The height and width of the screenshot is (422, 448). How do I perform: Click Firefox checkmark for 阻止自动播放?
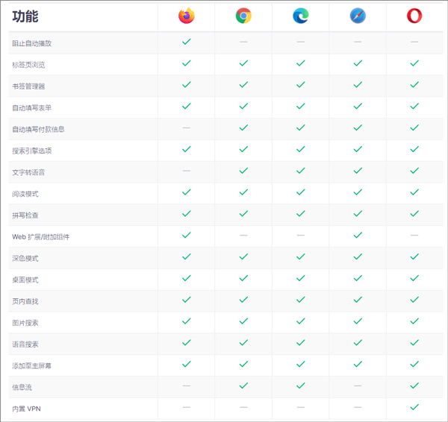click(186, 42)
